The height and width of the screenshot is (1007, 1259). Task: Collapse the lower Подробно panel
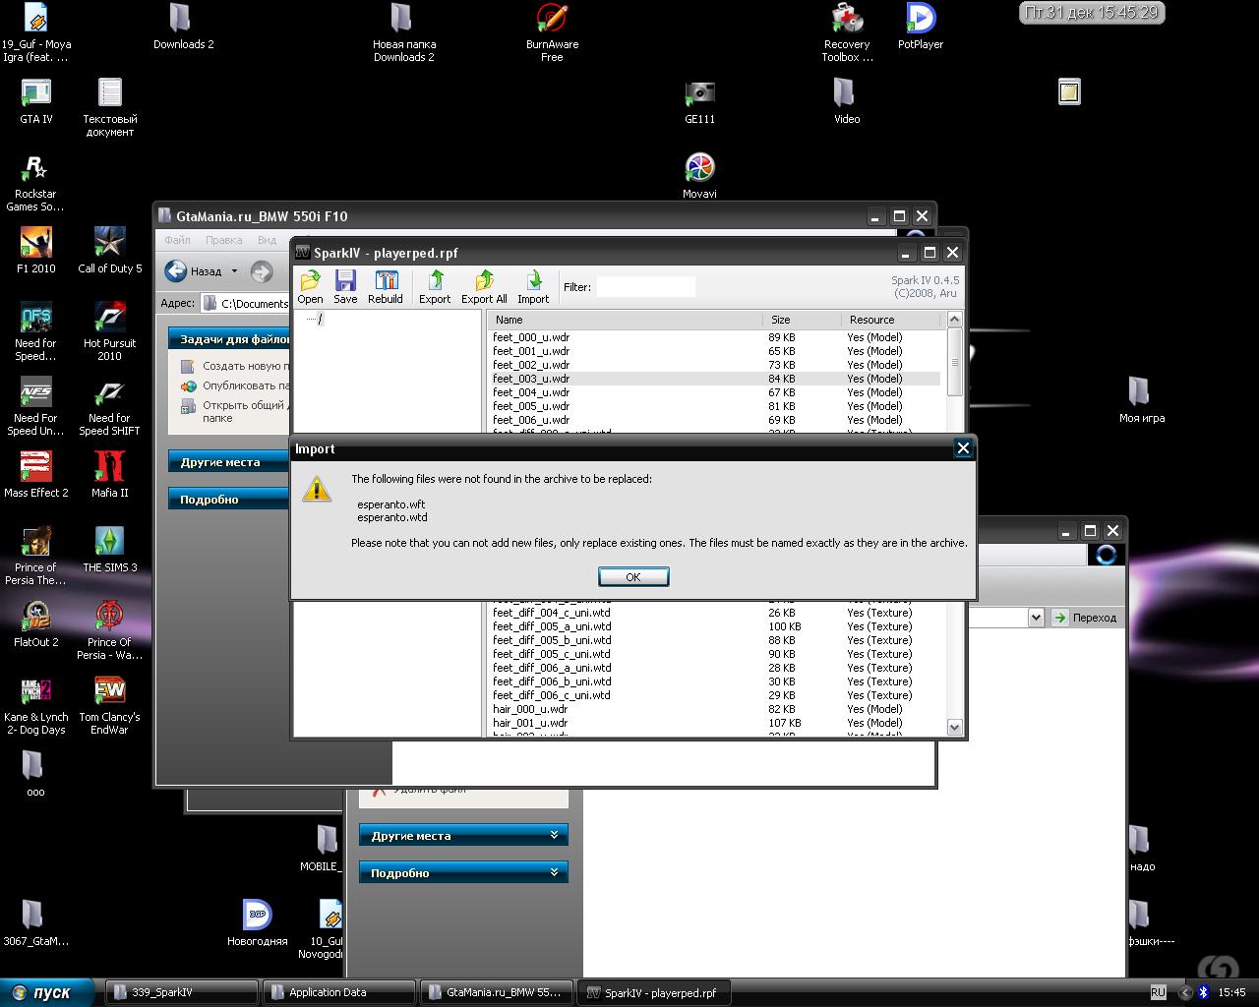coord(463,873)
